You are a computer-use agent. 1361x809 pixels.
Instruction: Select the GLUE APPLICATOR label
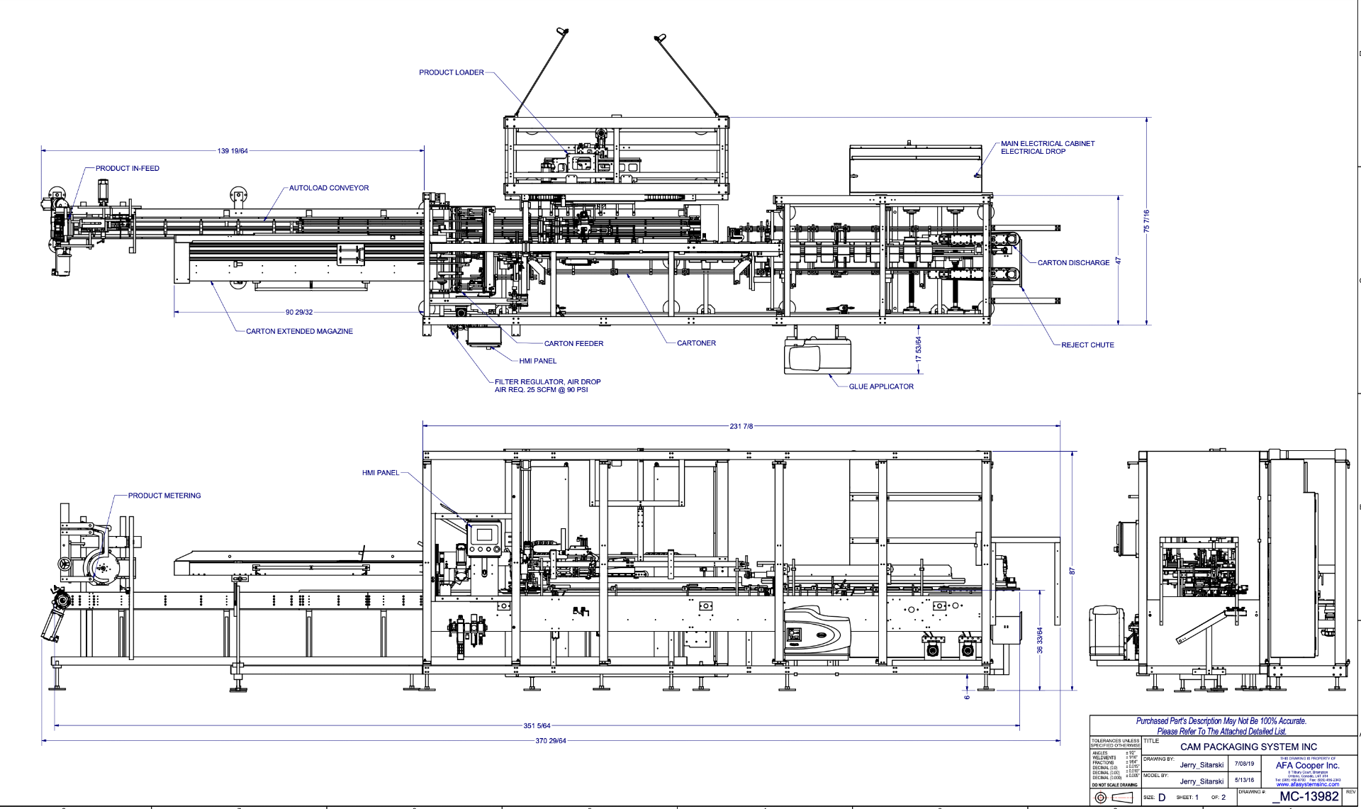[x=881, y=386]
